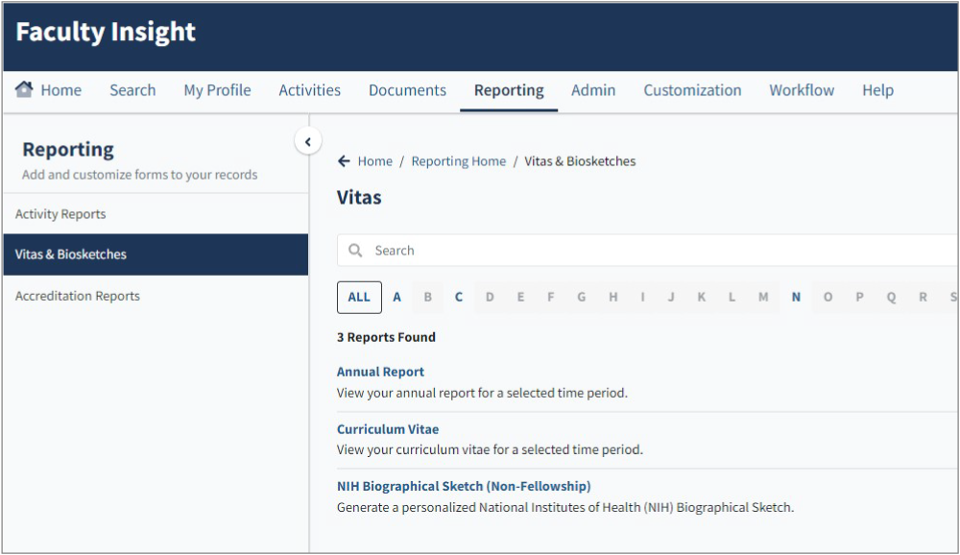Open the Customization tab
The width and height of the screenshot is (960, 555).
pos(692,90)
